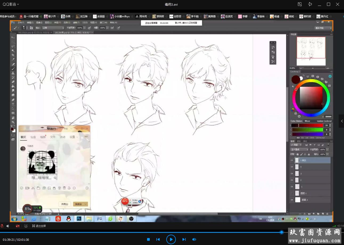Pick the Eyedropper tool
The image size is (344, 245).
coord(13,60)
